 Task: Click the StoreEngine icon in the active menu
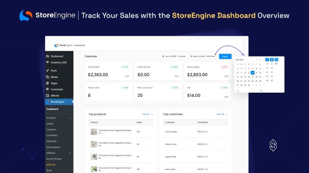point(48,102)
